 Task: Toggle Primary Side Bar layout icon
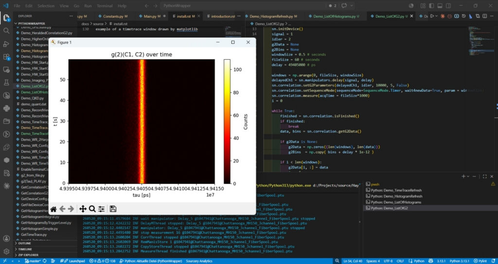pos(431,6)
